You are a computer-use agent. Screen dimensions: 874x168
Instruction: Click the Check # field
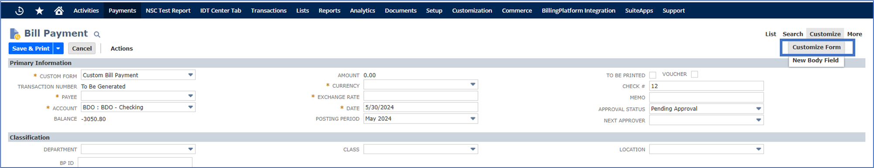point(706,86)
